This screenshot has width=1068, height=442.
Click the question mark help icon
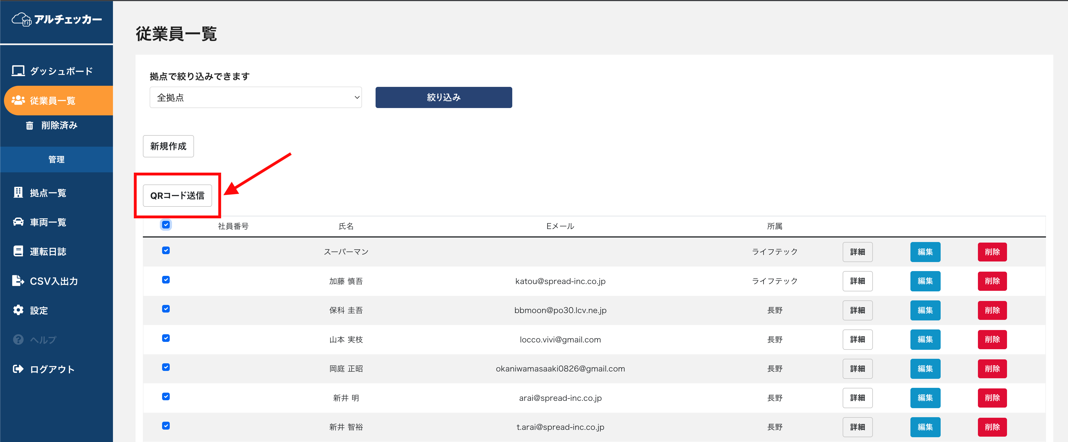pyautogui.click(x=18, y=340)
